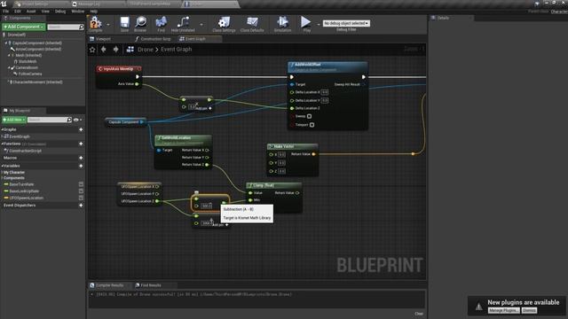Collapse the Mesh component tree node
The width and height of the screenshot is (568, 319).
(x=9, y=55)
